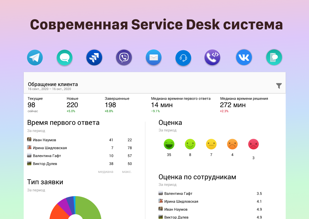
Task: Select the support headset icon
Action: coord(183,57)
